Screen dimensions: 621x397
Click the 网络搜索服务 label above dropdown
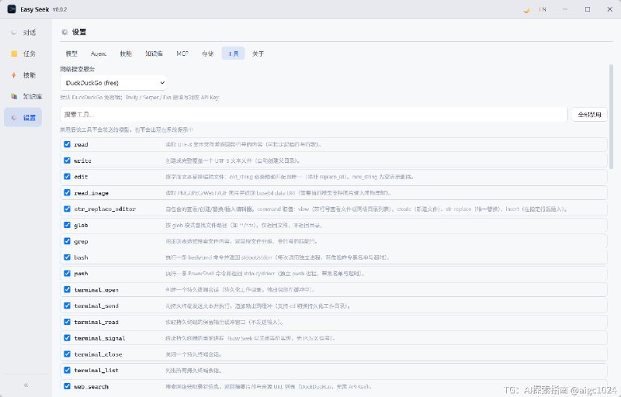[x=77, y=69]
